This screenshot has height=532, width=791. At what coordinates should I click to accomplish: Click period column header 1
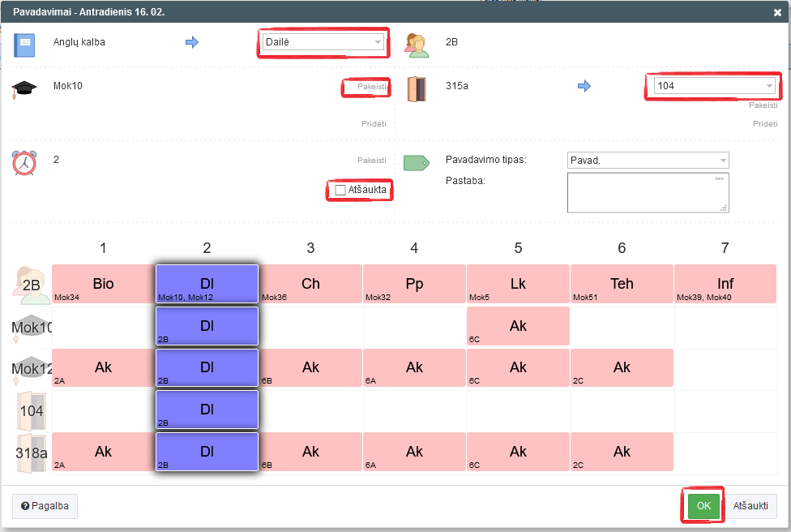pyautogui.click(x=103, y=248)
